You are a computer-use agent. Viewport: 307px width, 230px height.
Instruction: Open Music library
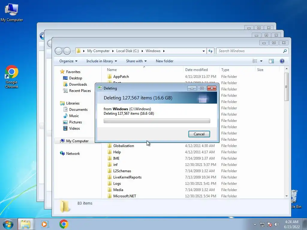[74, 116]
